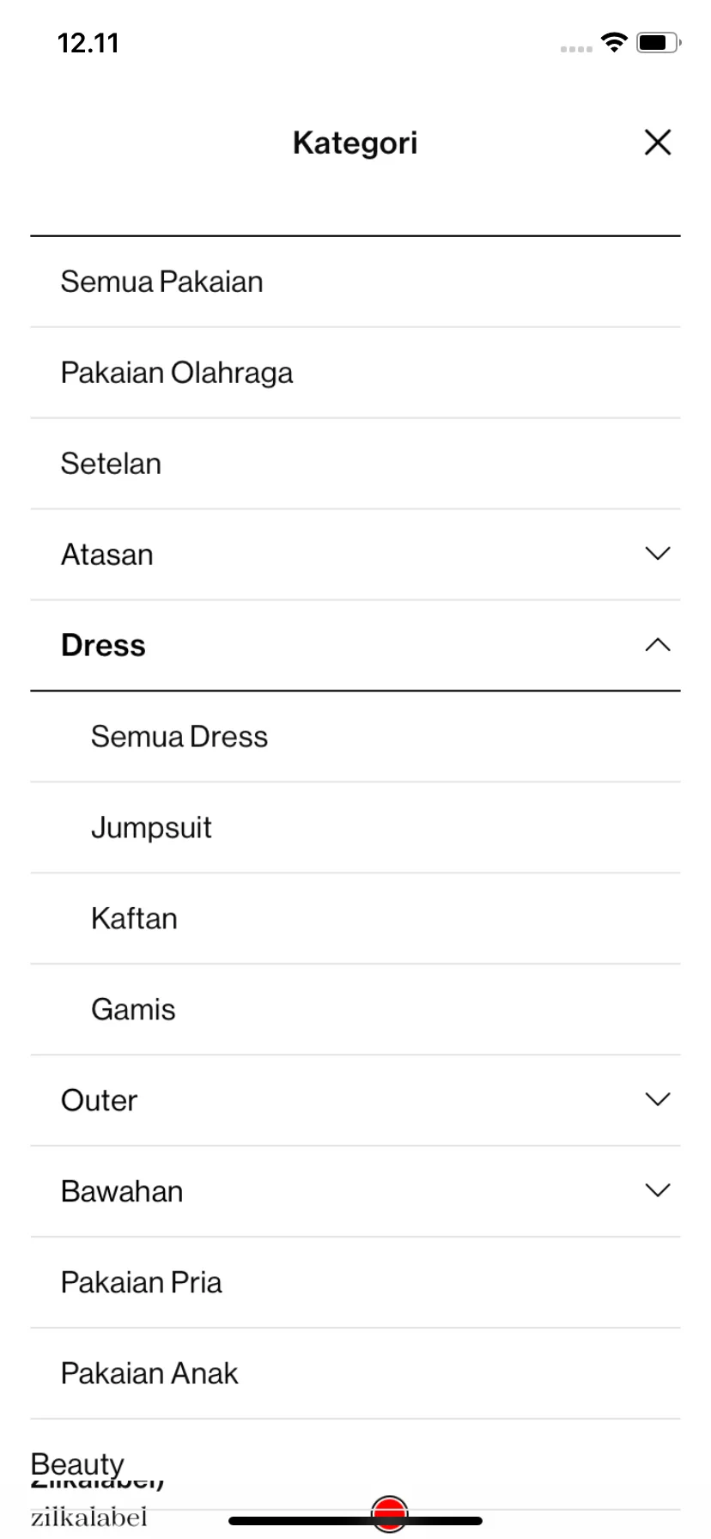Expand the Outer category chevron

[658, 1100]
